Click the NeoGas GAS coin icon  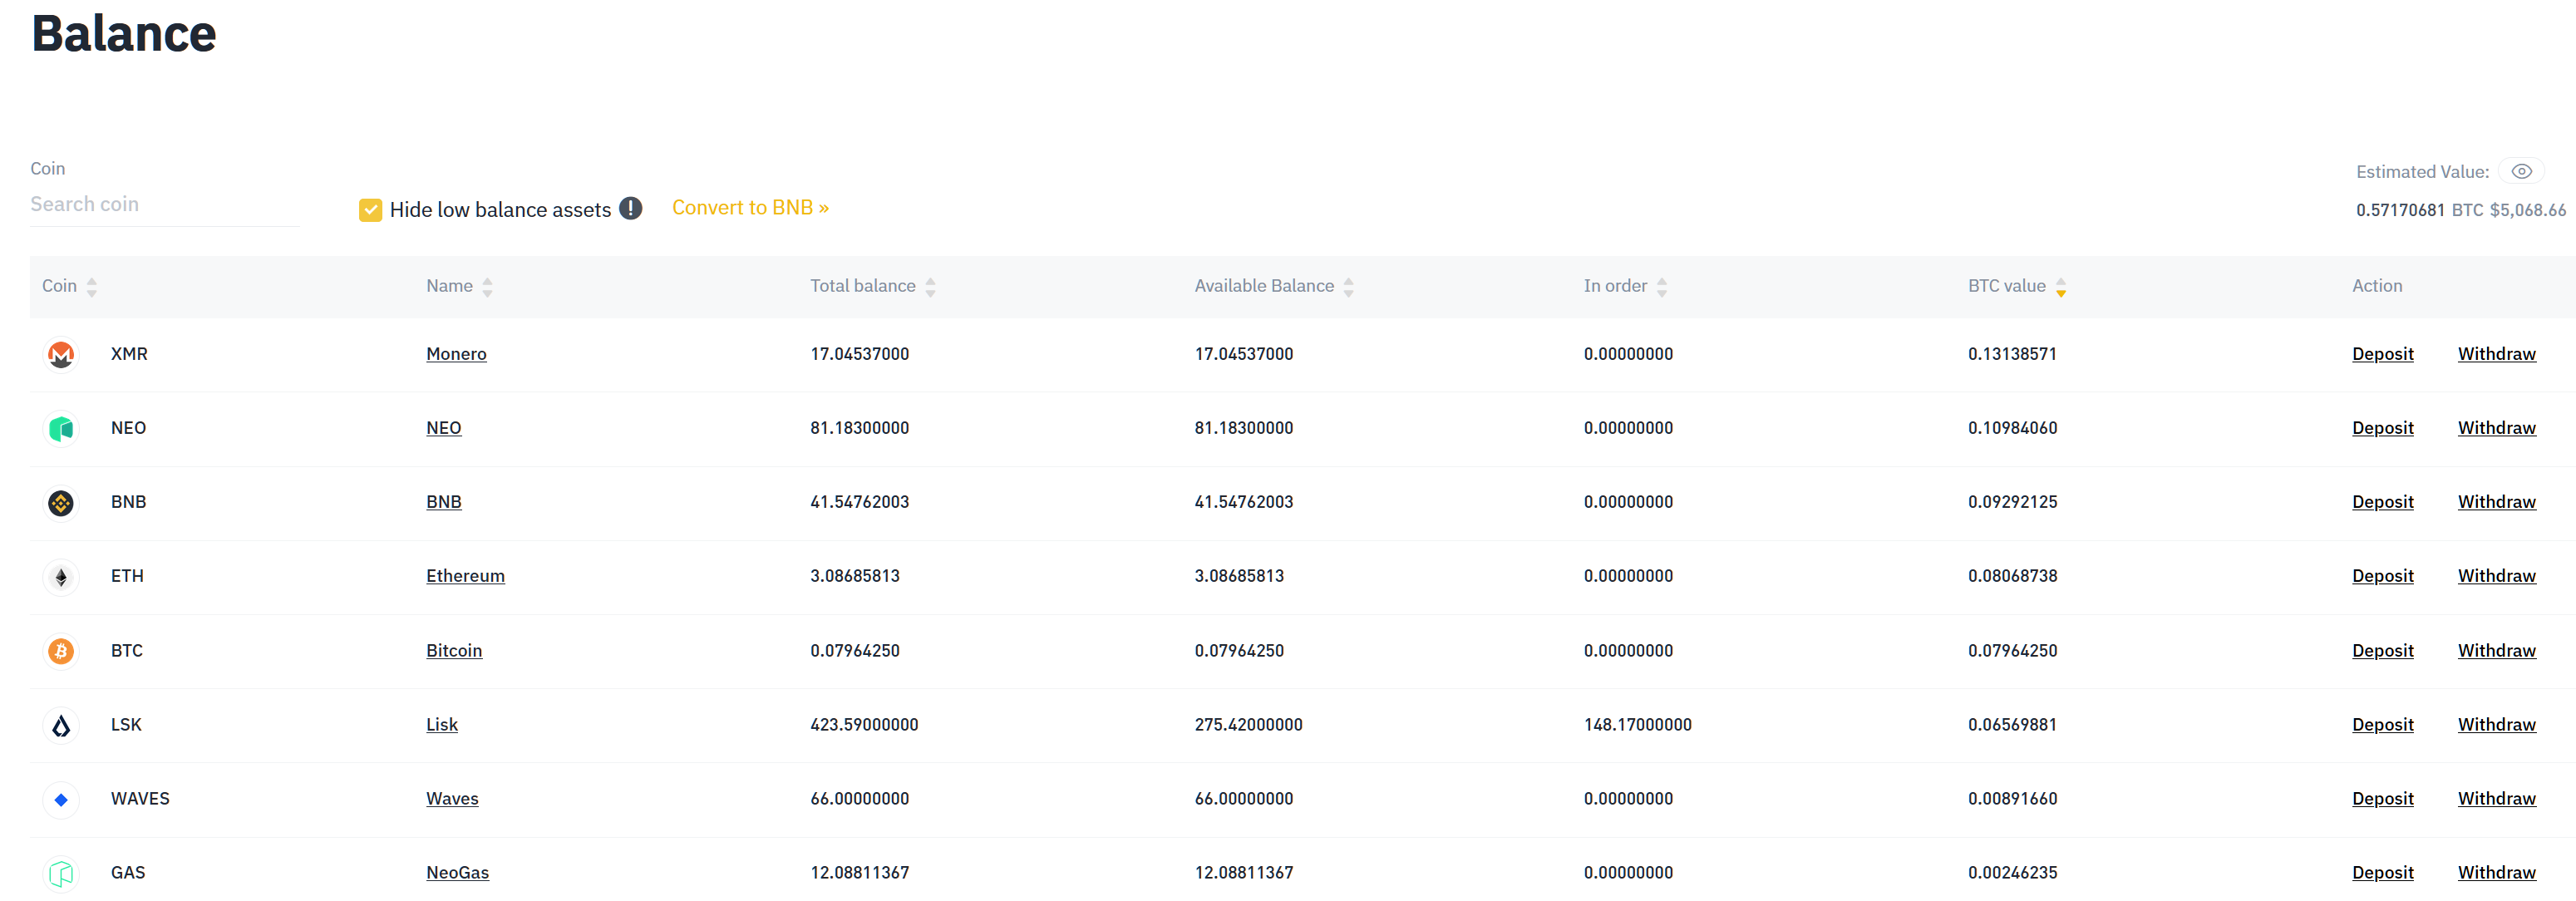click(61, 873)
